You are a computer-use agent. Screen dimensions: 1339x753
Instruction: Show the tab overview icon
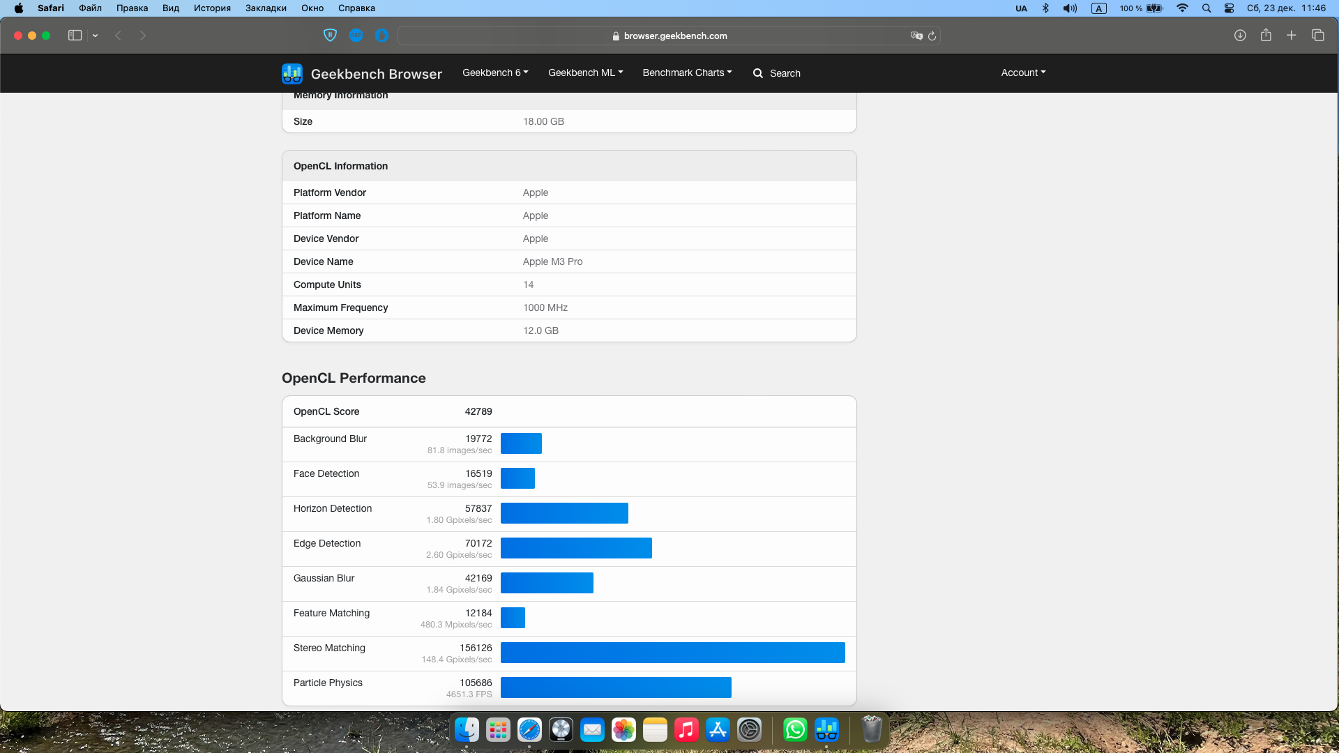[1317, 36]
